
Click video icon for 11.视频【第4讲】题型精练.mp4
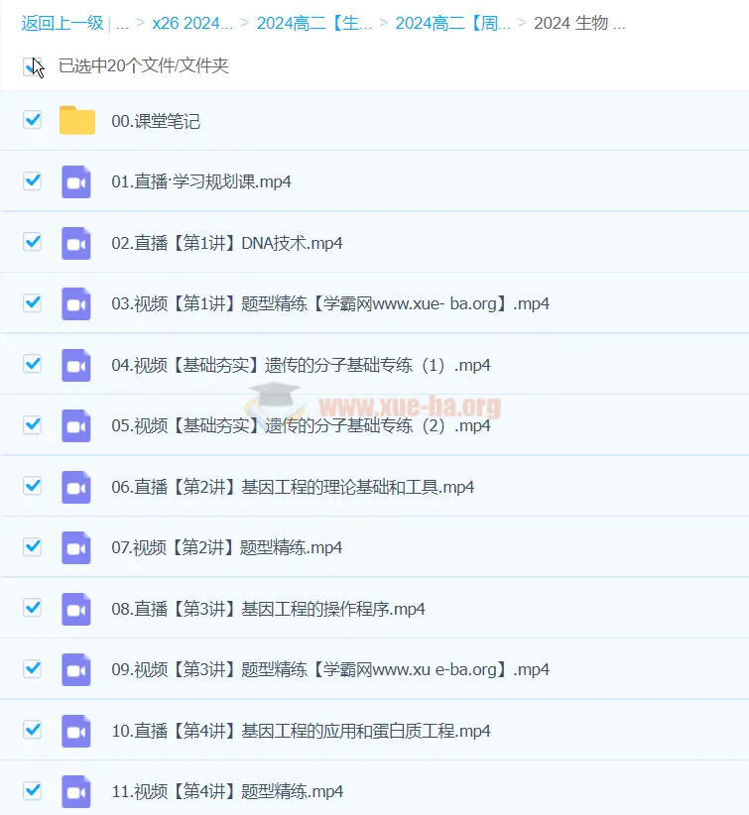click(x=76, y=791)
